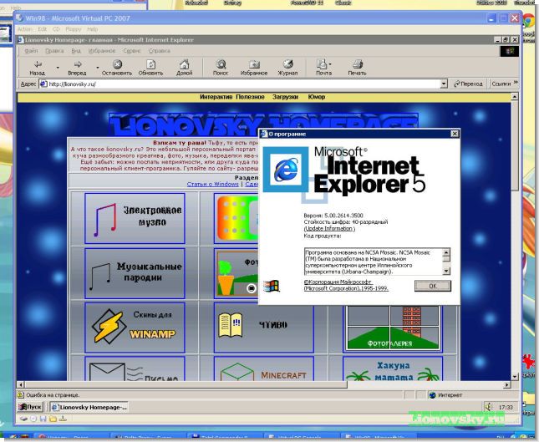Click the address field with http://lionovsky.ru/
The image size is (539, 442).
(x=234, y=84)
